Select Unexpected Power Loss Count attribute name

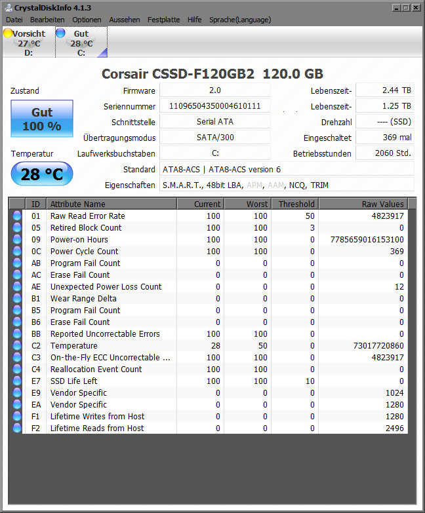click(x=106, y=286)
